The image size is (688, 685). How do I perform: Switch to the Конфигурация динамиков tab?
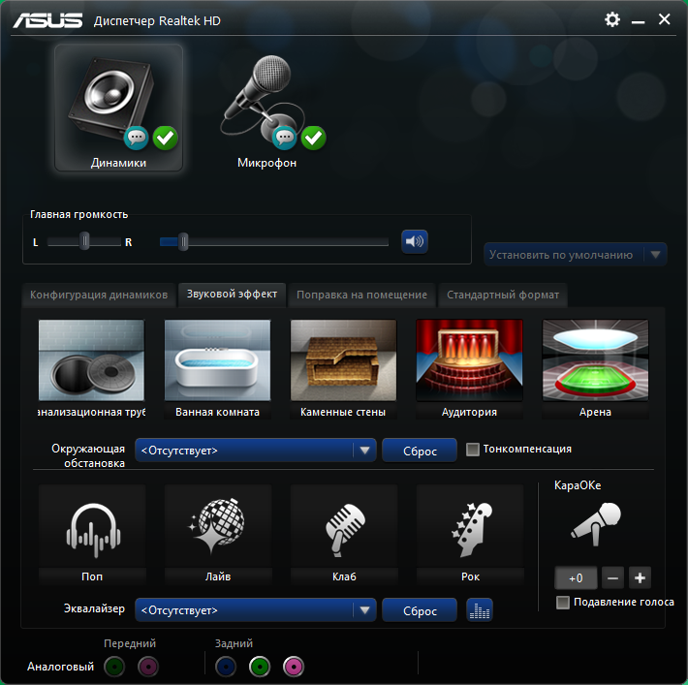coord(99,295)
